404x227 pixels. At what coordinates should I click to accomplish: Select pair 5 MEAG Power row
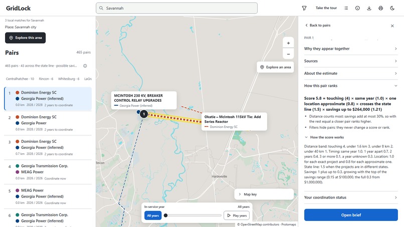click(48, 196)
